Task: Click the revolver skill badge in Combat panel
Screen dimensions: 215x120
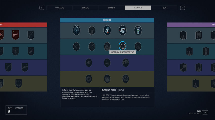Action: [24, 67]
